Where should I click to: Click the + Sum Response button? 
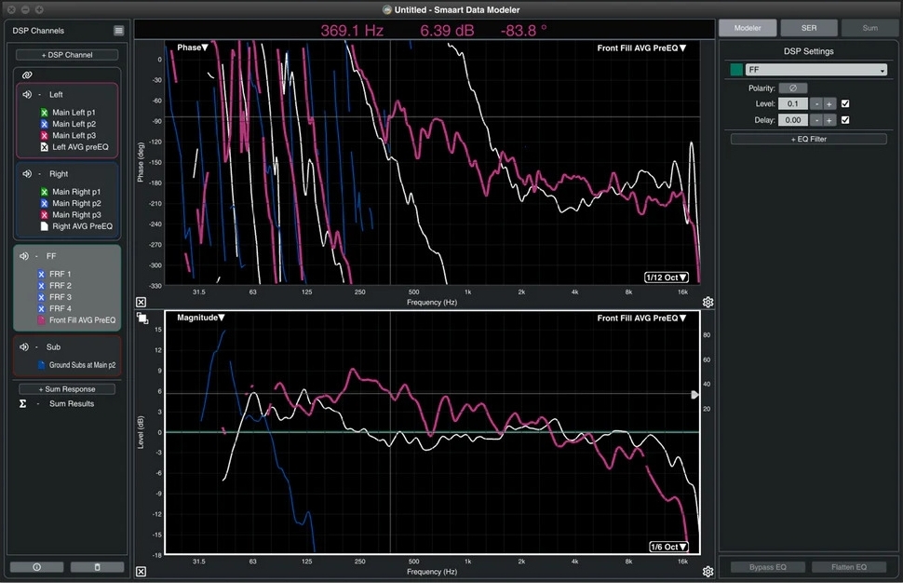(67, 389)
